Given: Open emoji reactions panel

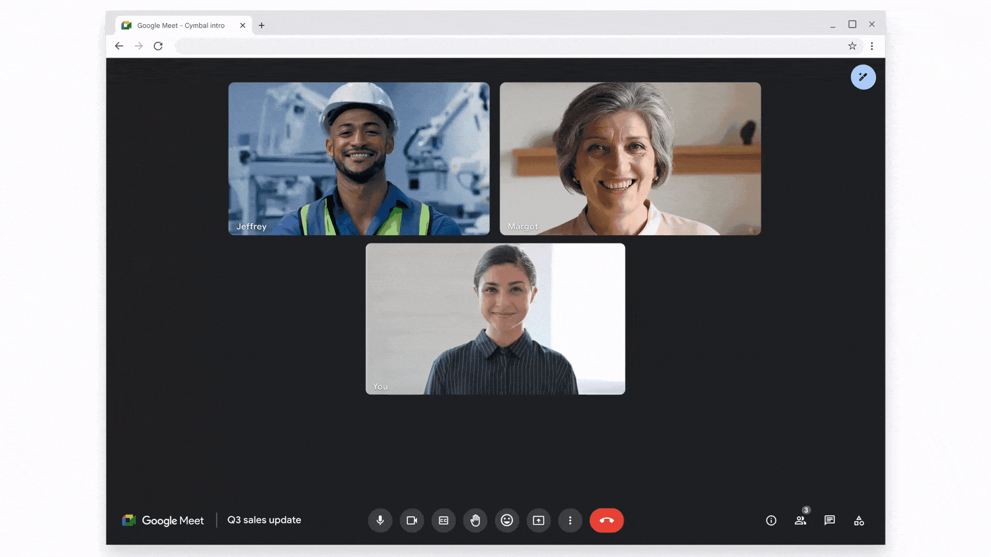Looking at the screenshot, I should pyautogui.click(x=507, y=520).
